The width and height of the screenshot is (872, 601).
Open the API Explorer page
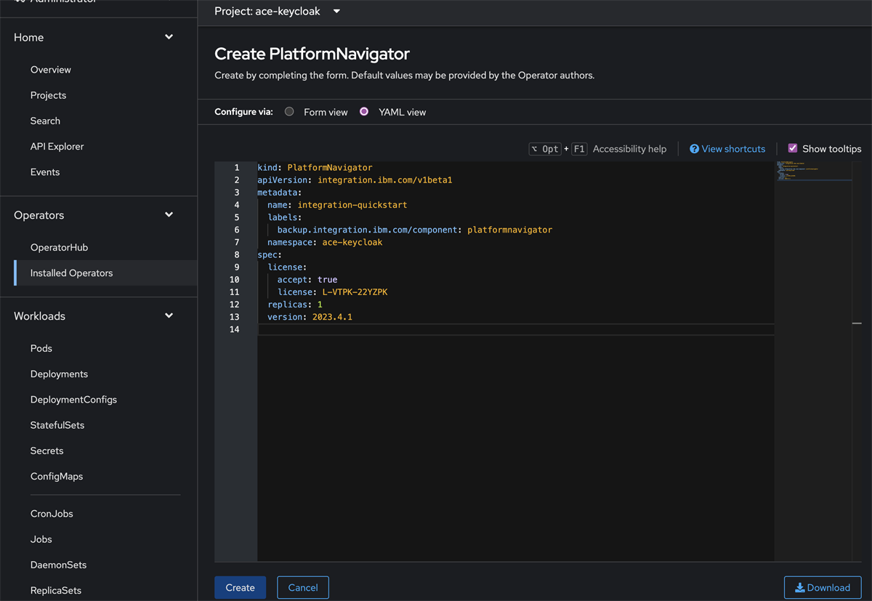[x=57, y=146]
